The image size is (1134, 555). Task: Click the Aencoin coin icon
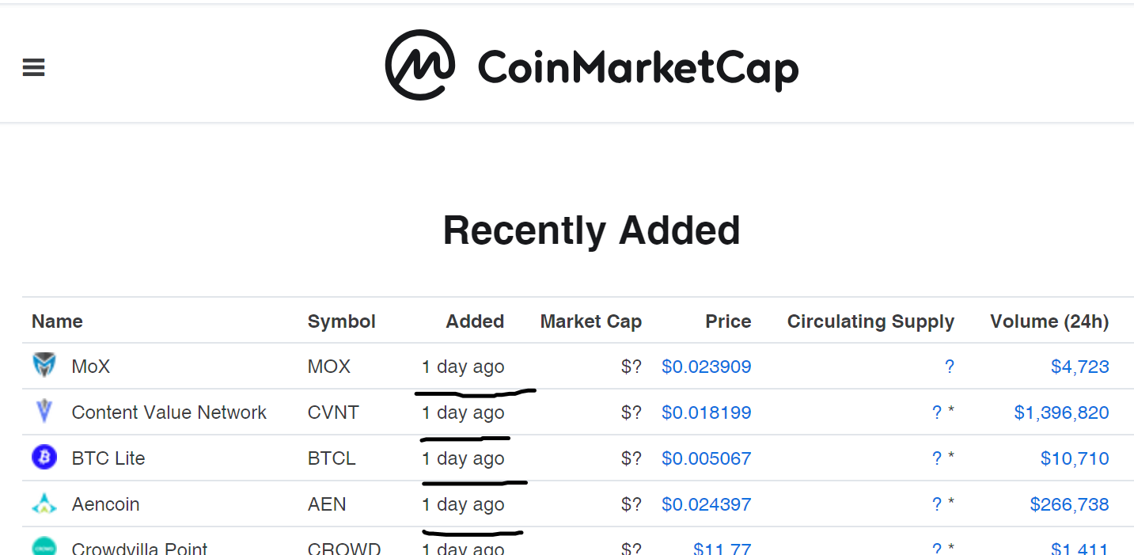[44, 504]
